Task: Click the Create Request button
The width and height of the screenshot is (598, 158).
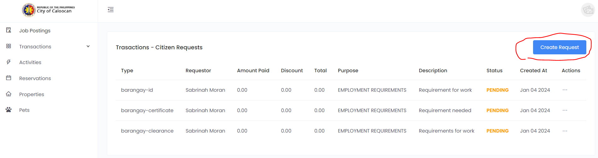Action: [x=559, y=47]
